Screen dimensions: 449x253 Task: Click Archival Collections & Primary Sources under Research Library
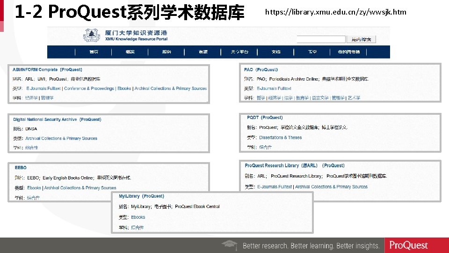[331, 187]
